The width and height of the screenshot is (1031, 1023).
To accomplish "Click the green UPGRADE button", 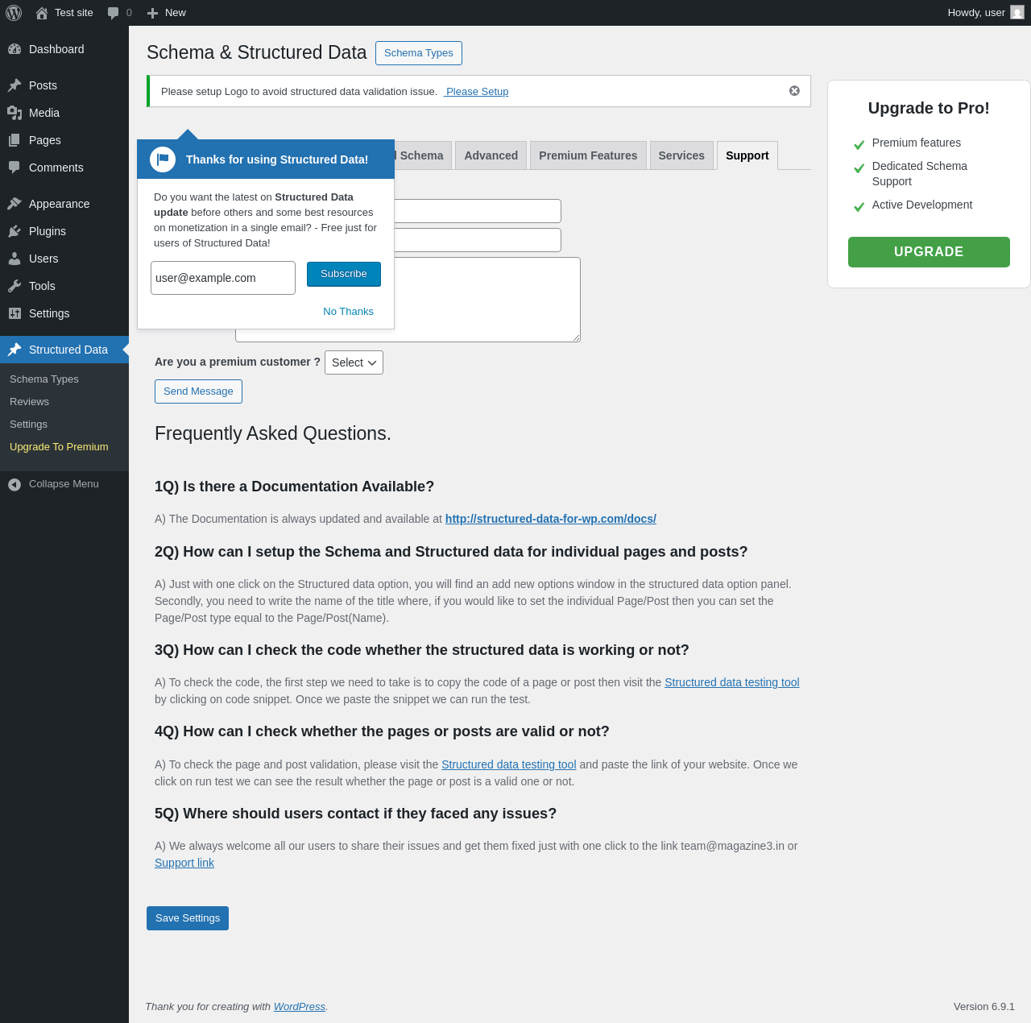I will click(929, 252).
